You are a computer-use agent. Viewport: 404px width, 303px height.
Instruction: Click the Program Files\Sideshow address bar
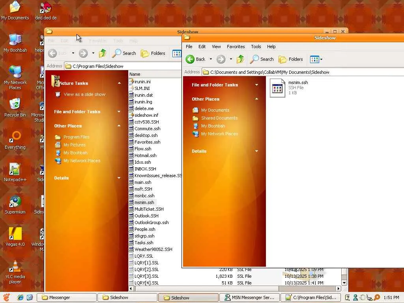coord(123,66)
